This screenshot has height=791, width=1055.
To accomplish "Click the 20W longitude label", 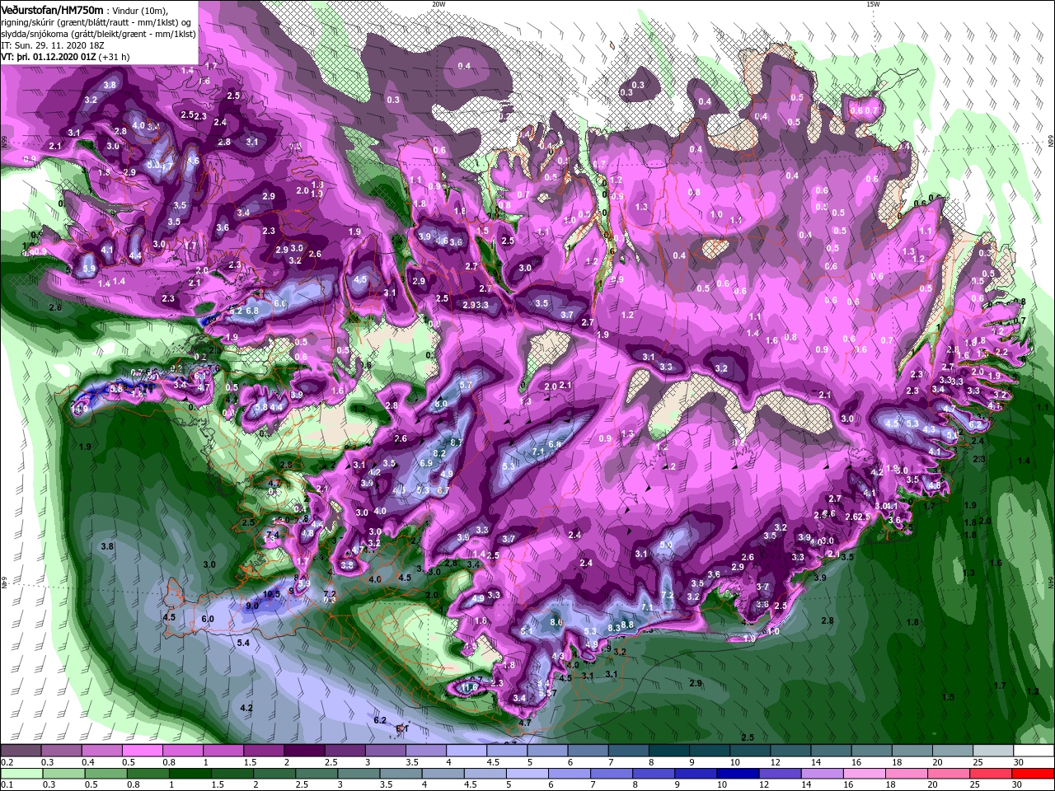I will click(x=438, y=4).
